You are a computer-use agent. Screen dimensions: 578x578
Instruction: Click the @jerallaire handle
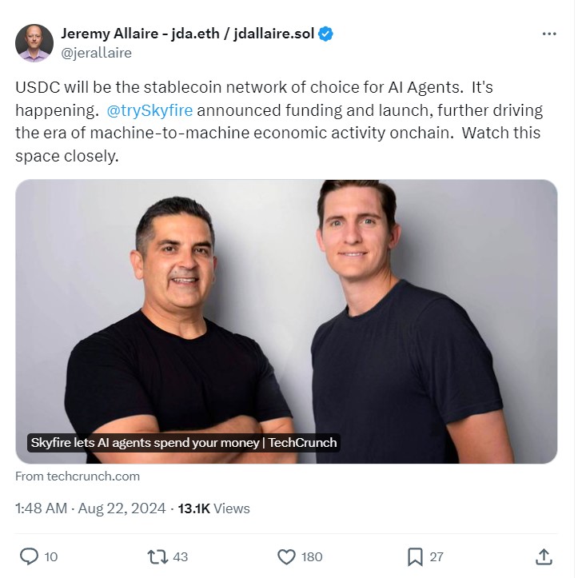click(x=96, y=53)
